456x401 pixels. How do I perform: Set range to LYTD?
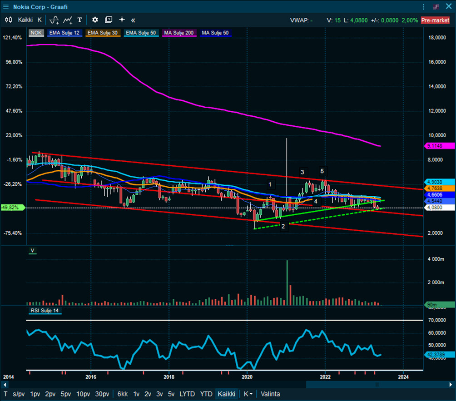187,394
